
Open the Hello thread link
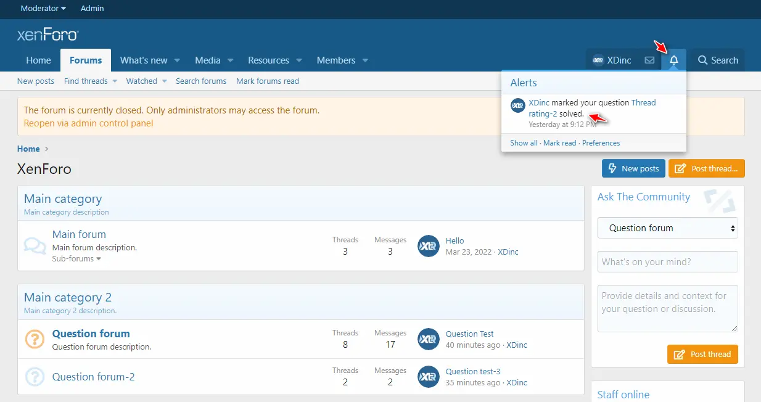tap(455, 241)
